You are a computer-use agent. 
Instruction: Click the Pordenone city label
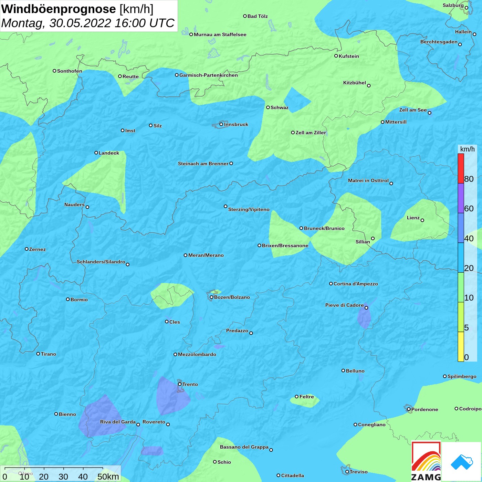(425, 409)
